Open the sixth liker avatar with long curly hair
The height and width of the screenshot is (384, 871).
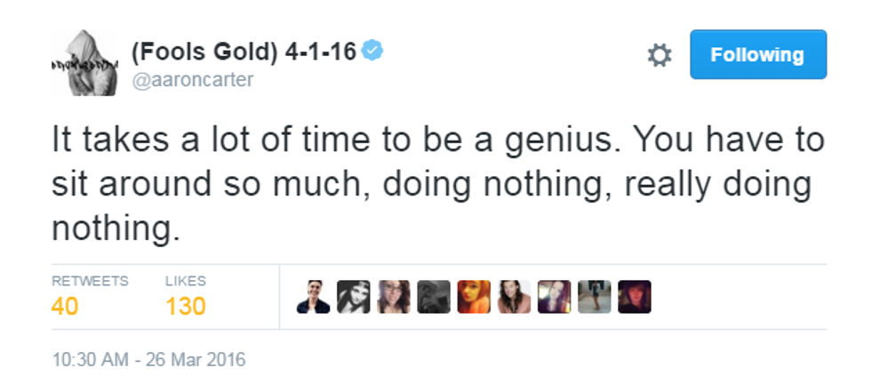click(x=515, y=297)
